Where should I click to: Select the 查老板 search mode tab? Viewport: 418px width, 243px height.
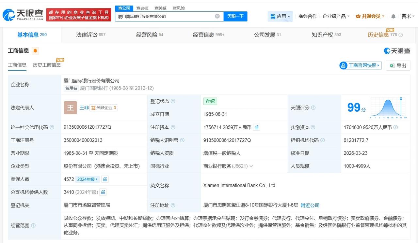142,8
